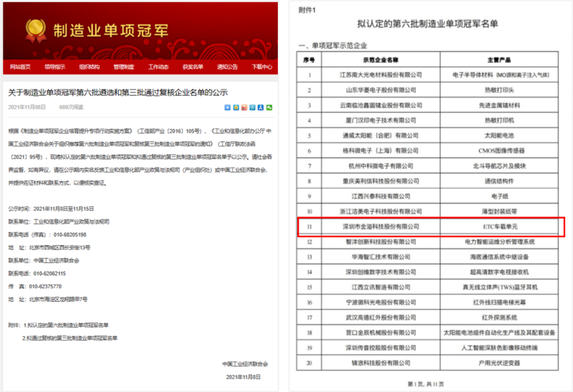Select the cell 营口金辰机械股份有限公司
Viewport: 573px width, 392px height.
pos(381,333)
